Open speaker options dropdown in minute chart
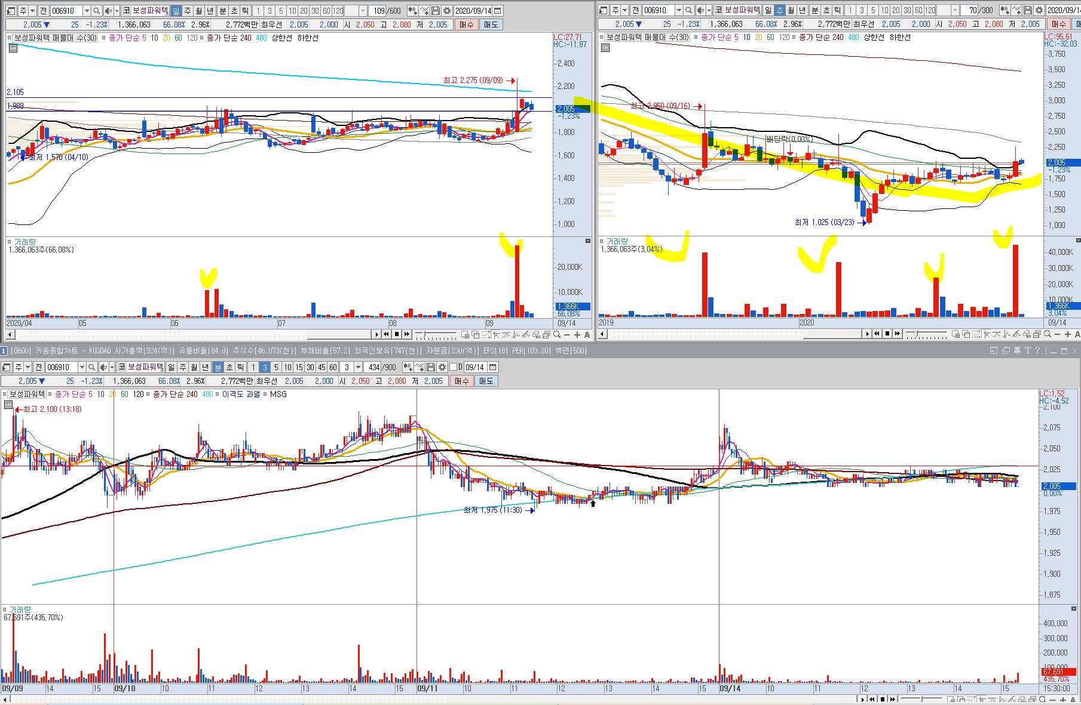 tap(112, 367)
